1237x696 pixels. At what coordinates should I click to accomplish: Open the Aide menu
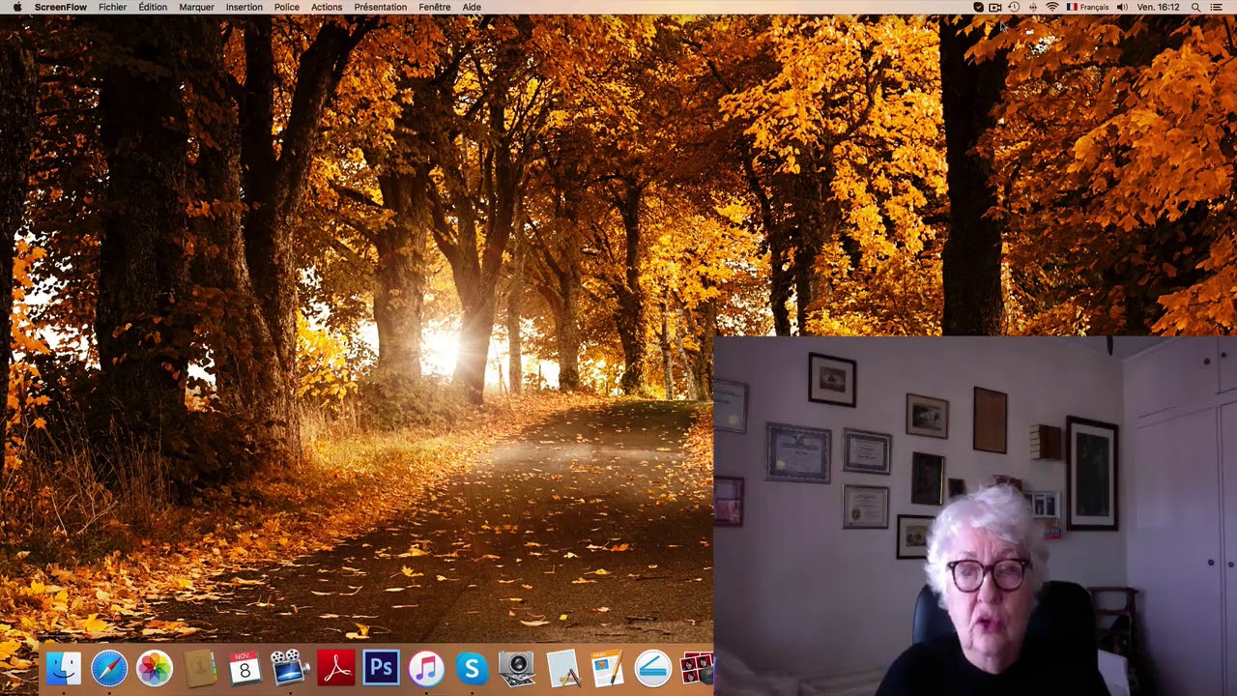click(472, 7)
